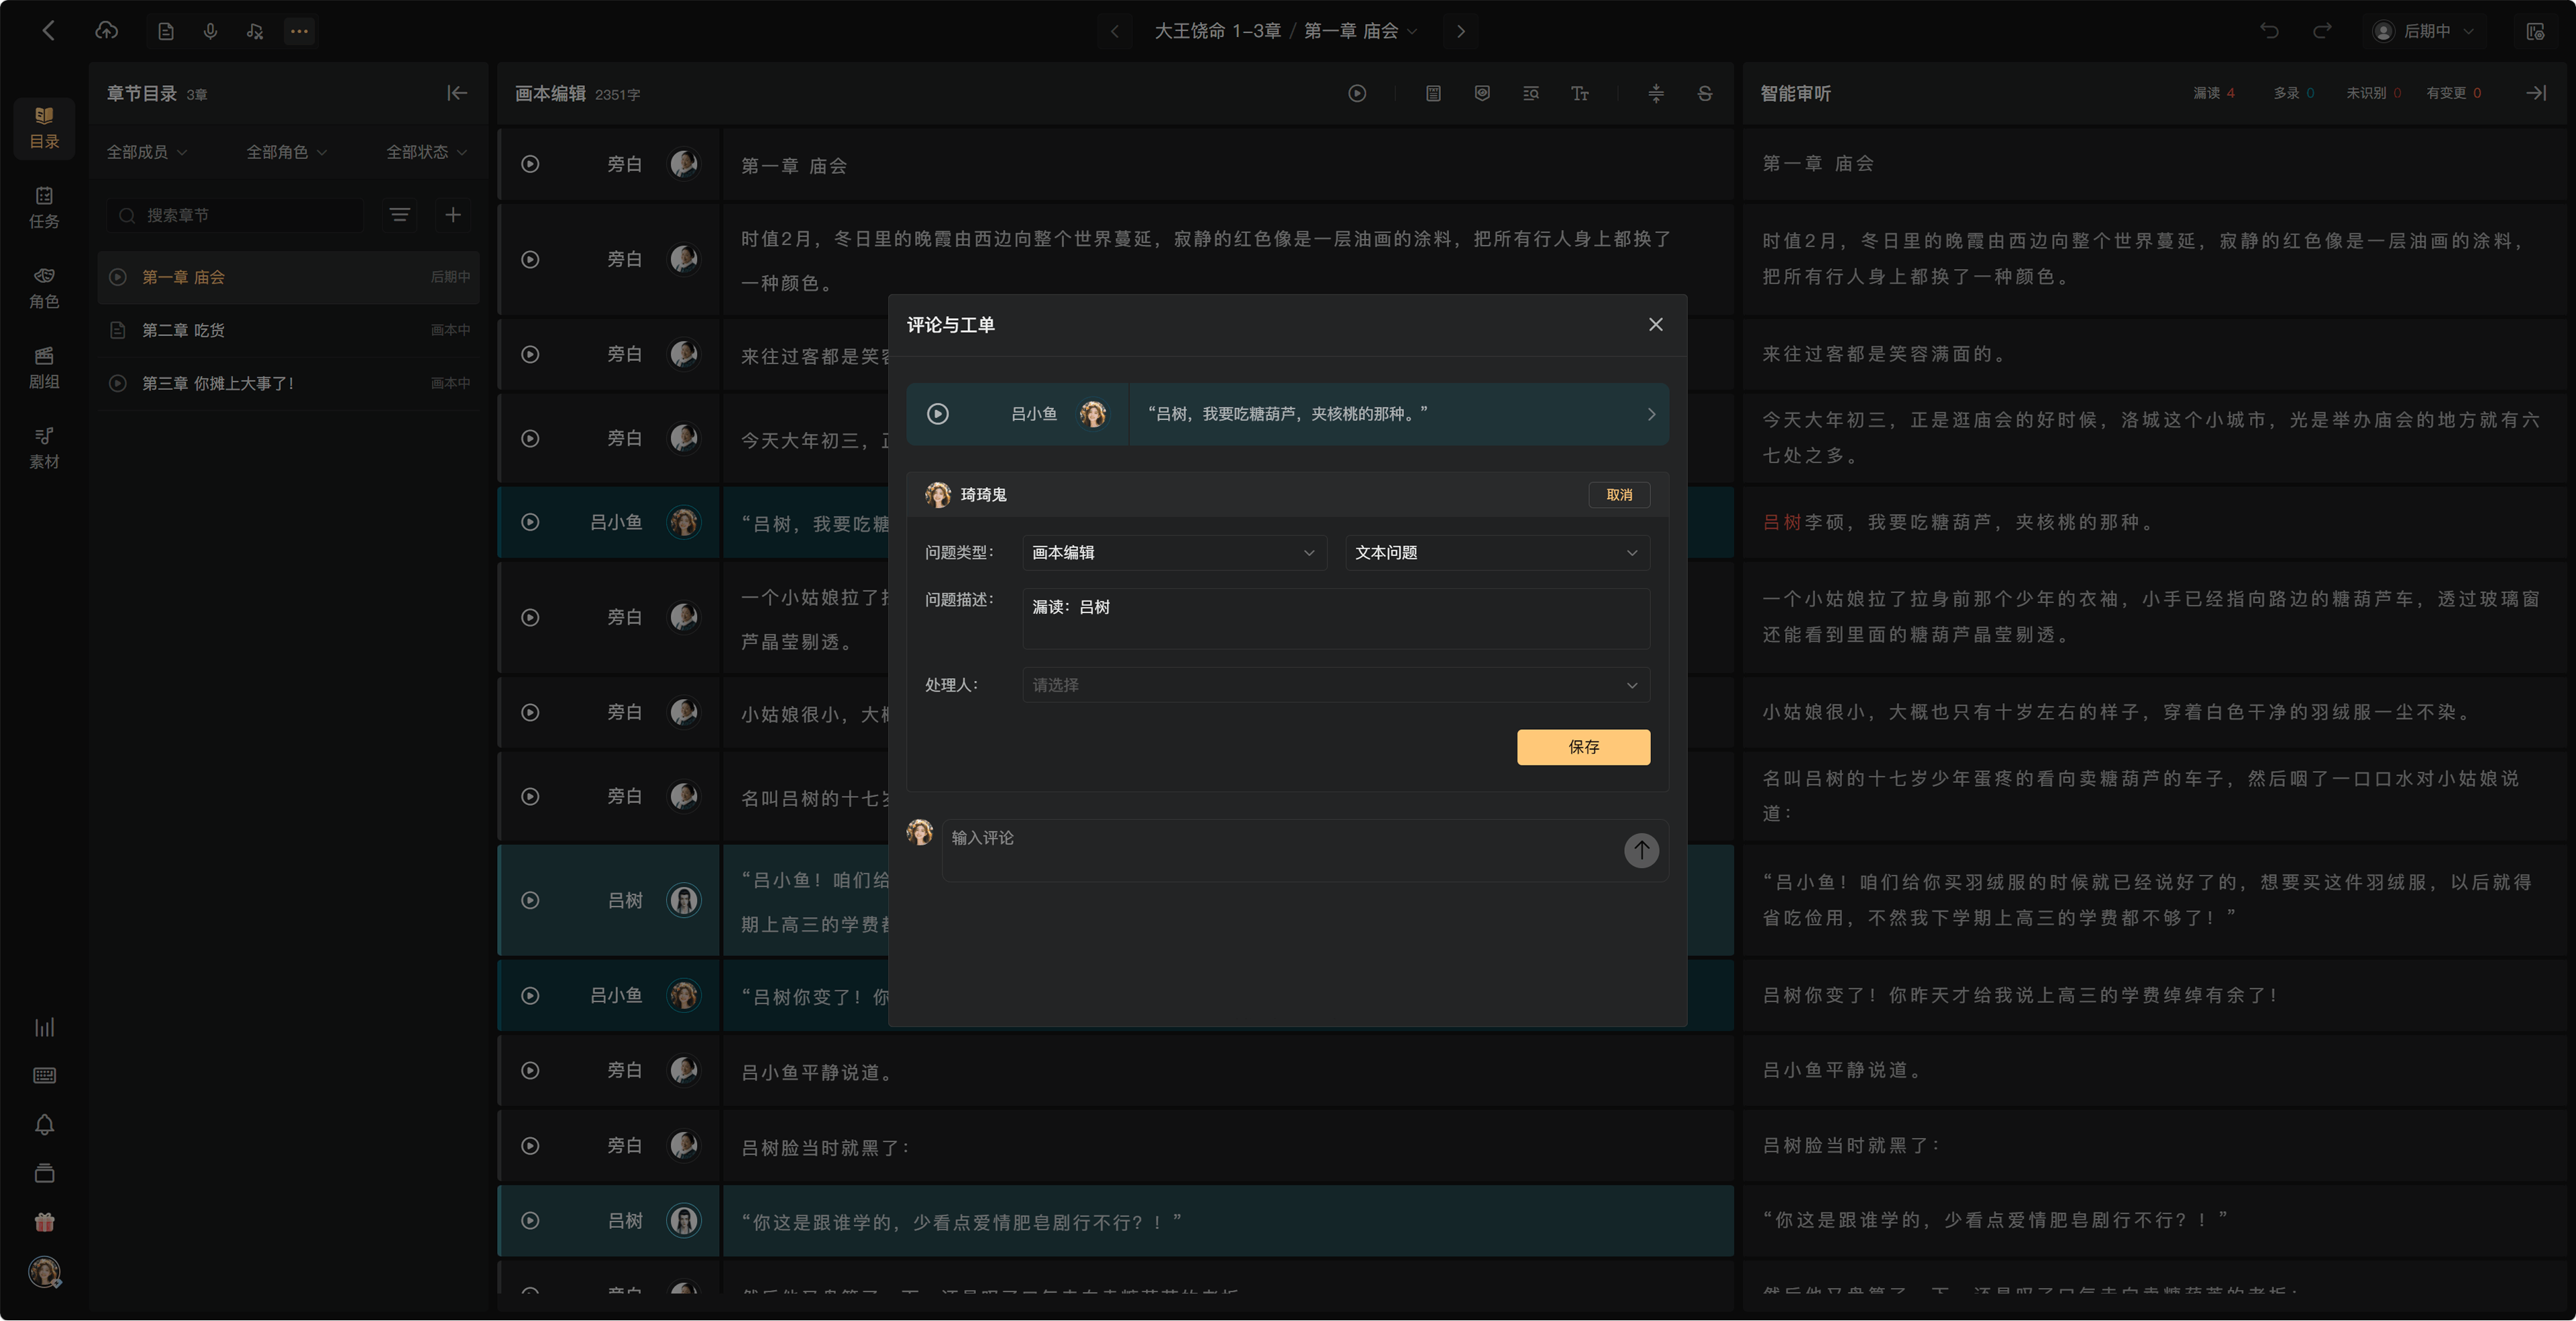Click the 取消 button
This screenshot has height=1321, width=2576.
pos(1619,495)
